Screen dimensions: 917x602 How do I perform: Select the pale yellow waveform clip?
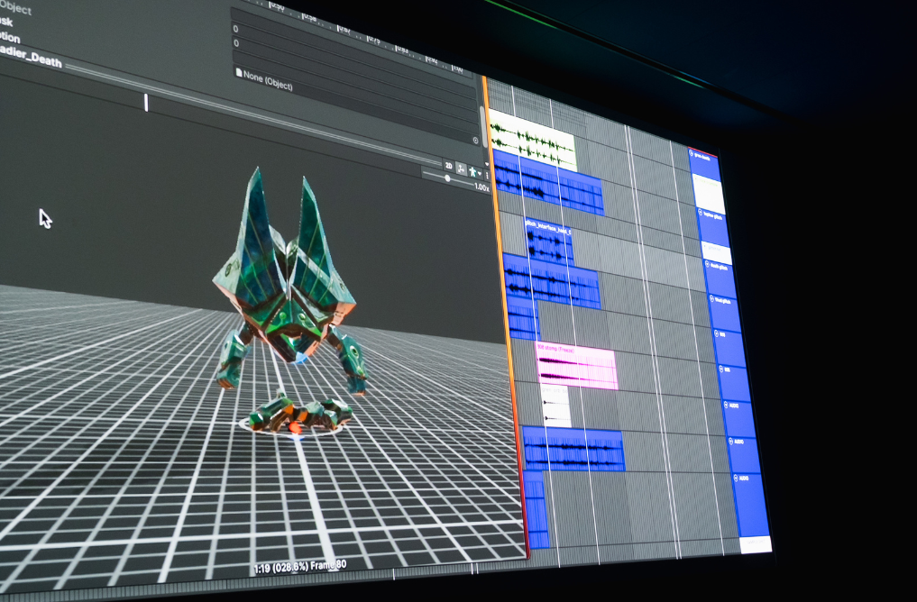tap(532, 141)
